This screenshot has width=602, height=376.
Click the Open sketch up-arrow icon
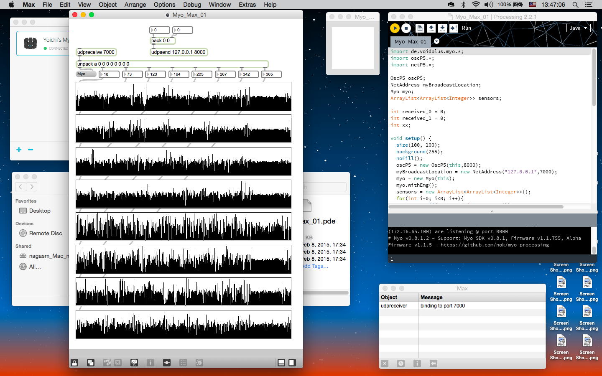tap(431, 28)
